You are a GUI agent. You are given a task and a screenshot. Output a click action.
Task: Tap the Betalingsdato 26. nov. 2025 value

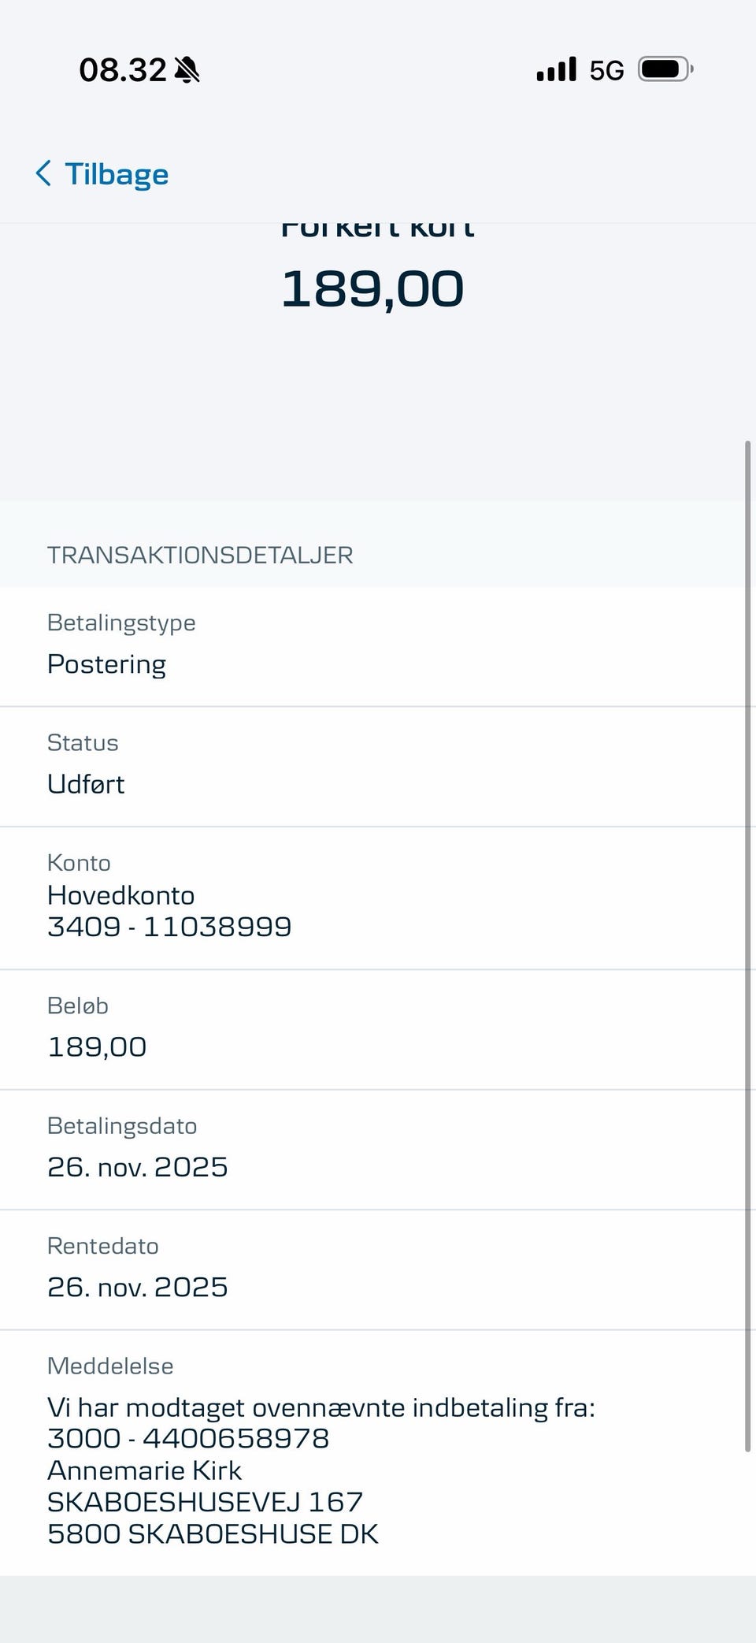pyautogui.click(x=138, y=1166)
